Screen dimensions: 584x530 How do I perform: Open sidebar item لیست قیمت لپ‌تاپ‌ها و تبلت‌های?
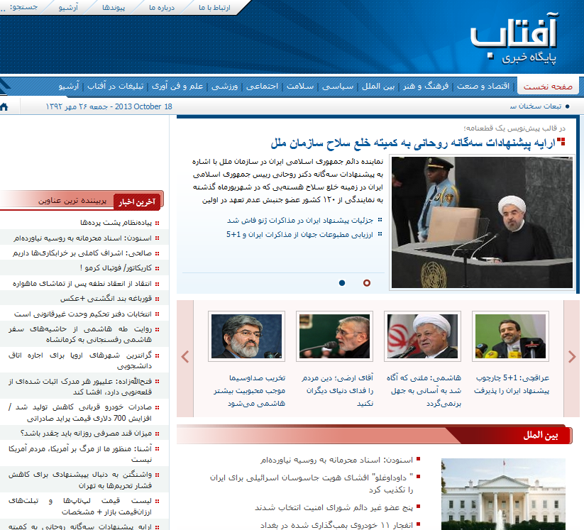coord(80,506)
